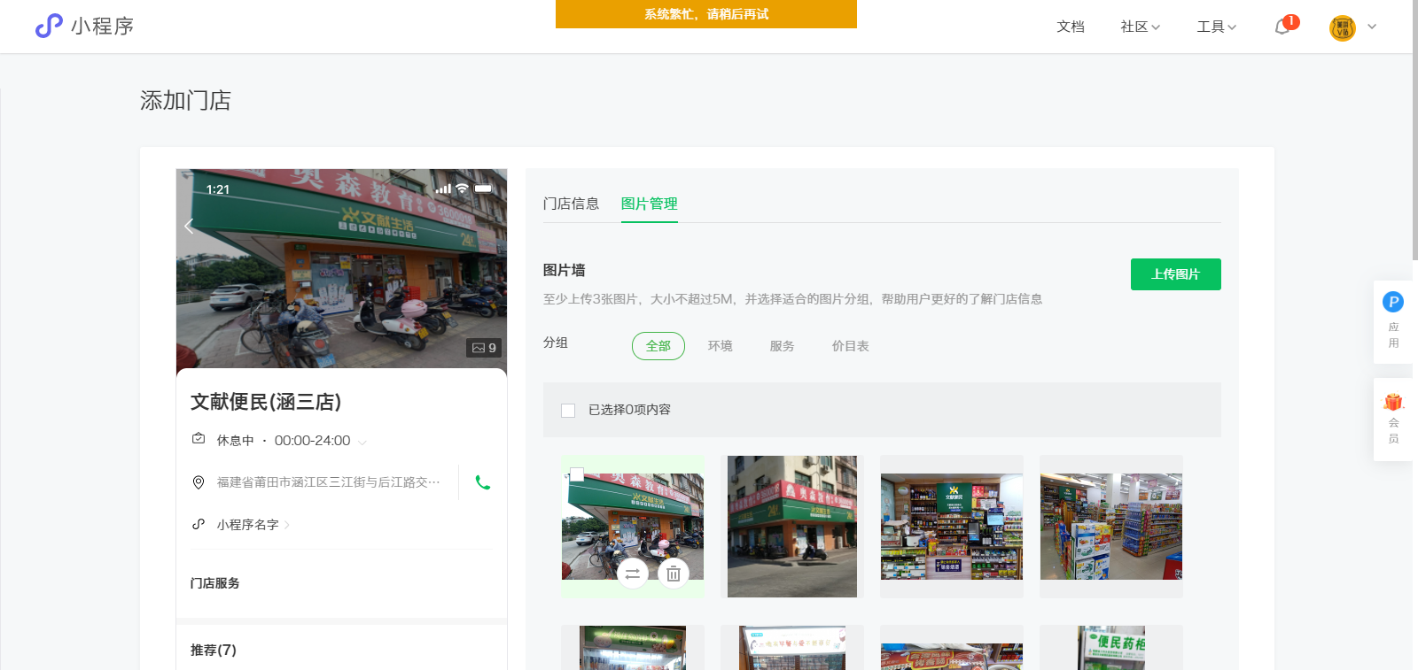
Task: Click the 系统繁忙 warning banner
Action: 706,14
